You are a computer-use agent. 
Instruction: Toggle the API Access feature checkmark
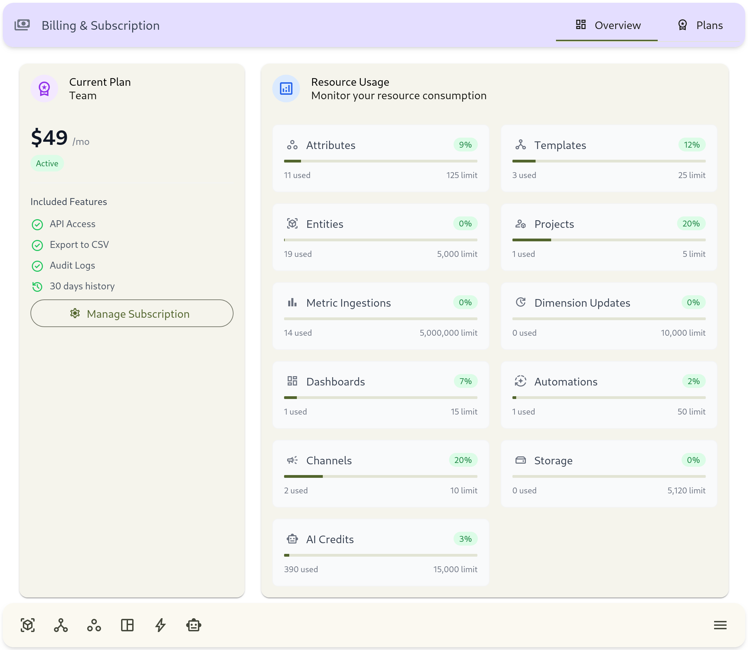pyautogui.click(x=38, y=225)
